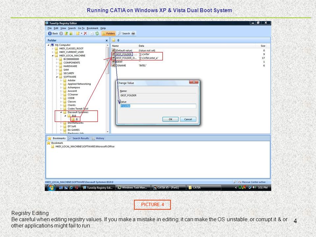Screen dimensions: 316x237
Task: Select the Dassault Systemes key
Action: coord(78,112)
